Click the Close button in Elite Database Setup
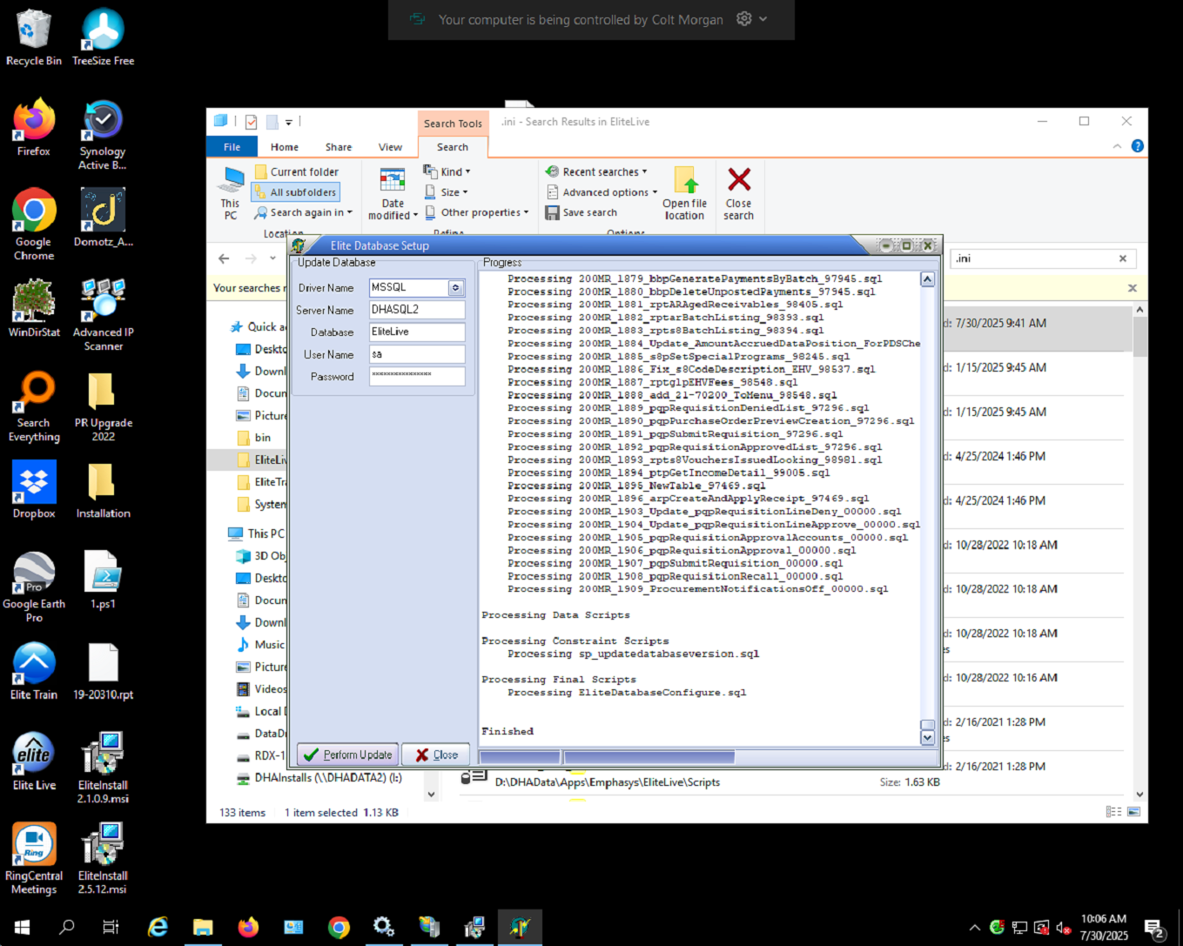1183x946 pixels. coord(436,755)
